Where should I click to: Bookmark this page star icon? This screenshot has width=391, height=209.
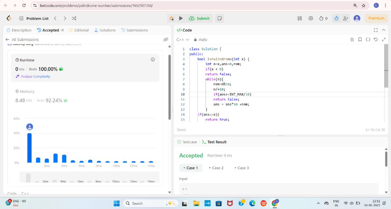click(x=364, y=6)
